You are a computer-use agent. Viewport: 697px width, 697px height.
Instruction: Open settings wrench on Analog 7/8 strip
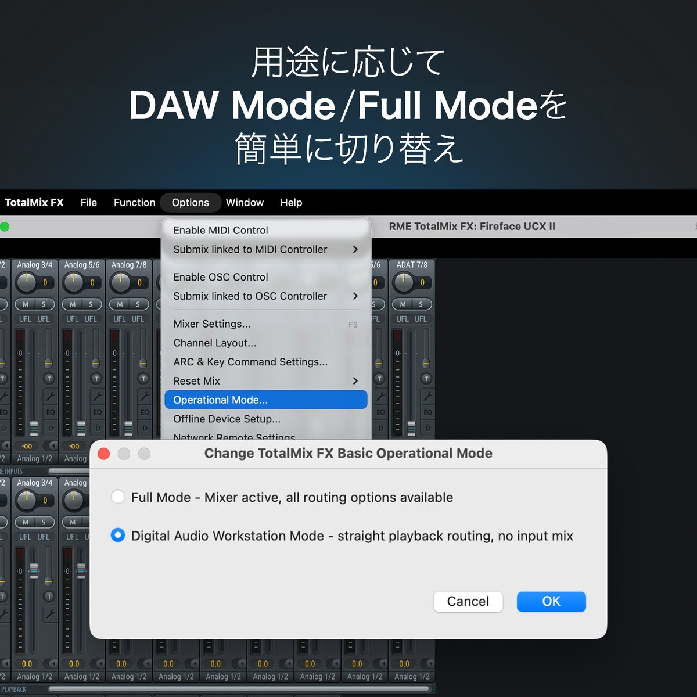coord(144,396)
